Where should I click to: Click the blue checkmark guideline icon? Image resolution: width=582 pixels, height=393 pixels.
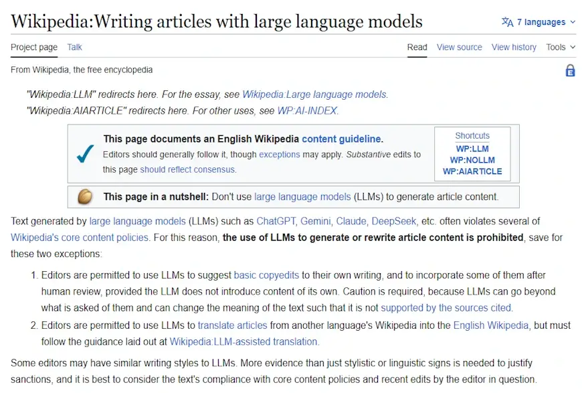pyautogui.click(x=85, y=153)
